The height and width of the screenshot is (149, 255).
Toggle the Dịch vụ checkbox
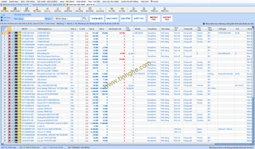(x=2, y=20)
